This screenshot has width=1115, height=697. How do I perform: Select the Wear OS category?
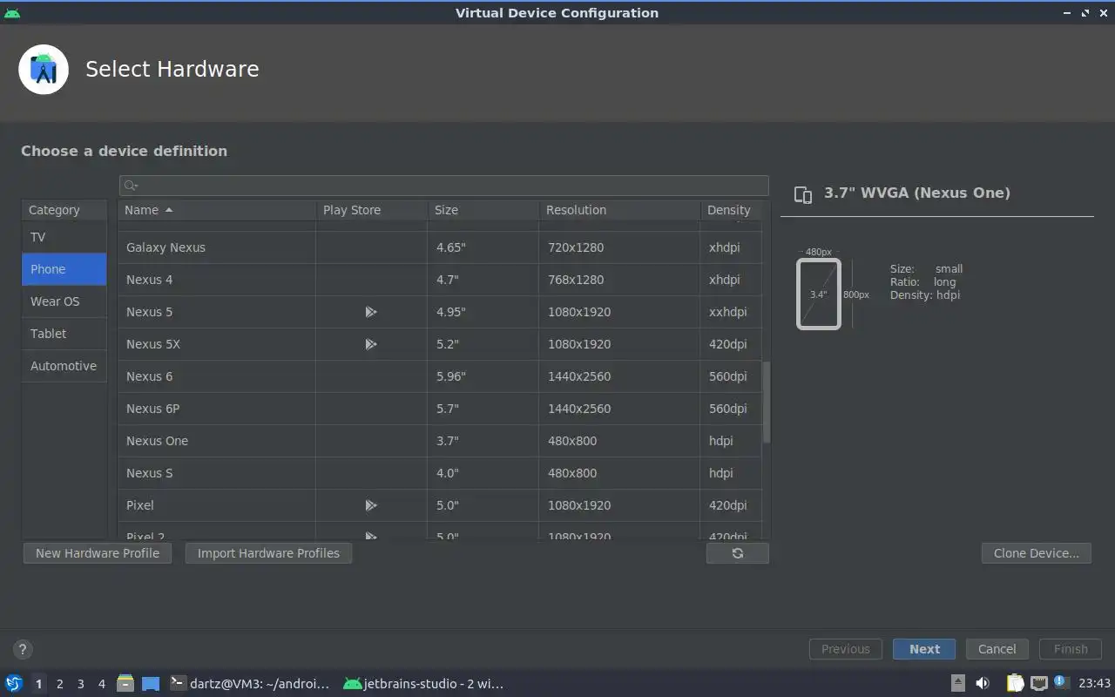click(64, 301)
